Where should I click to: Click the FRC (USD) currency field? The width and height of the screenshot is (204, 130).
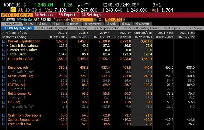pyautogui.click(x=113, y=20)
